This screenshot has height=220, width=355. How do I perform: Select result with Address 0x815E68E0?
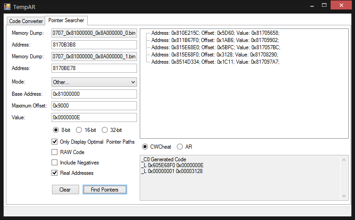coord(216,47)
